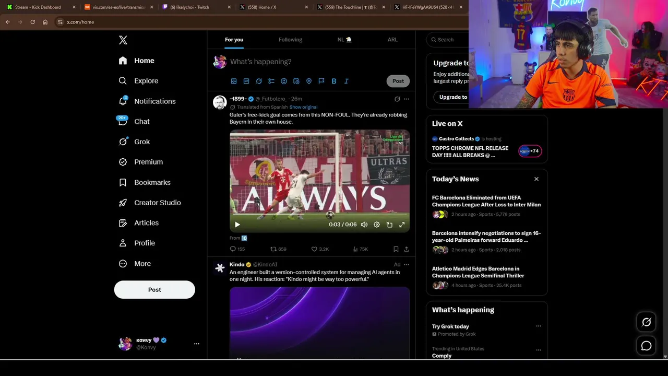
Task: Click Show original on translated post
Action: tap(303, 107)
